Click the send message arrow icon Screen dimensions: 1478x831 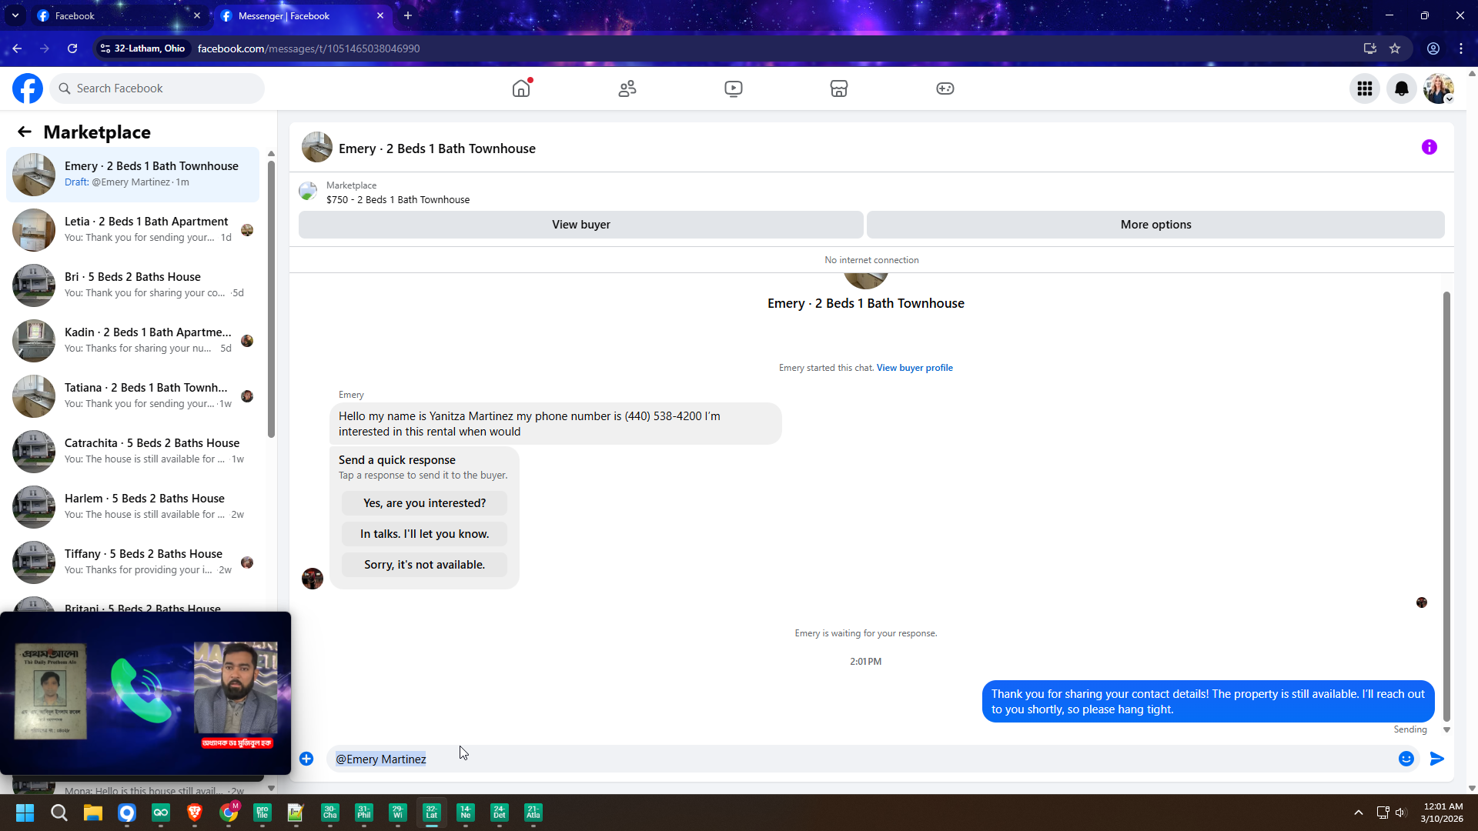1436,759
